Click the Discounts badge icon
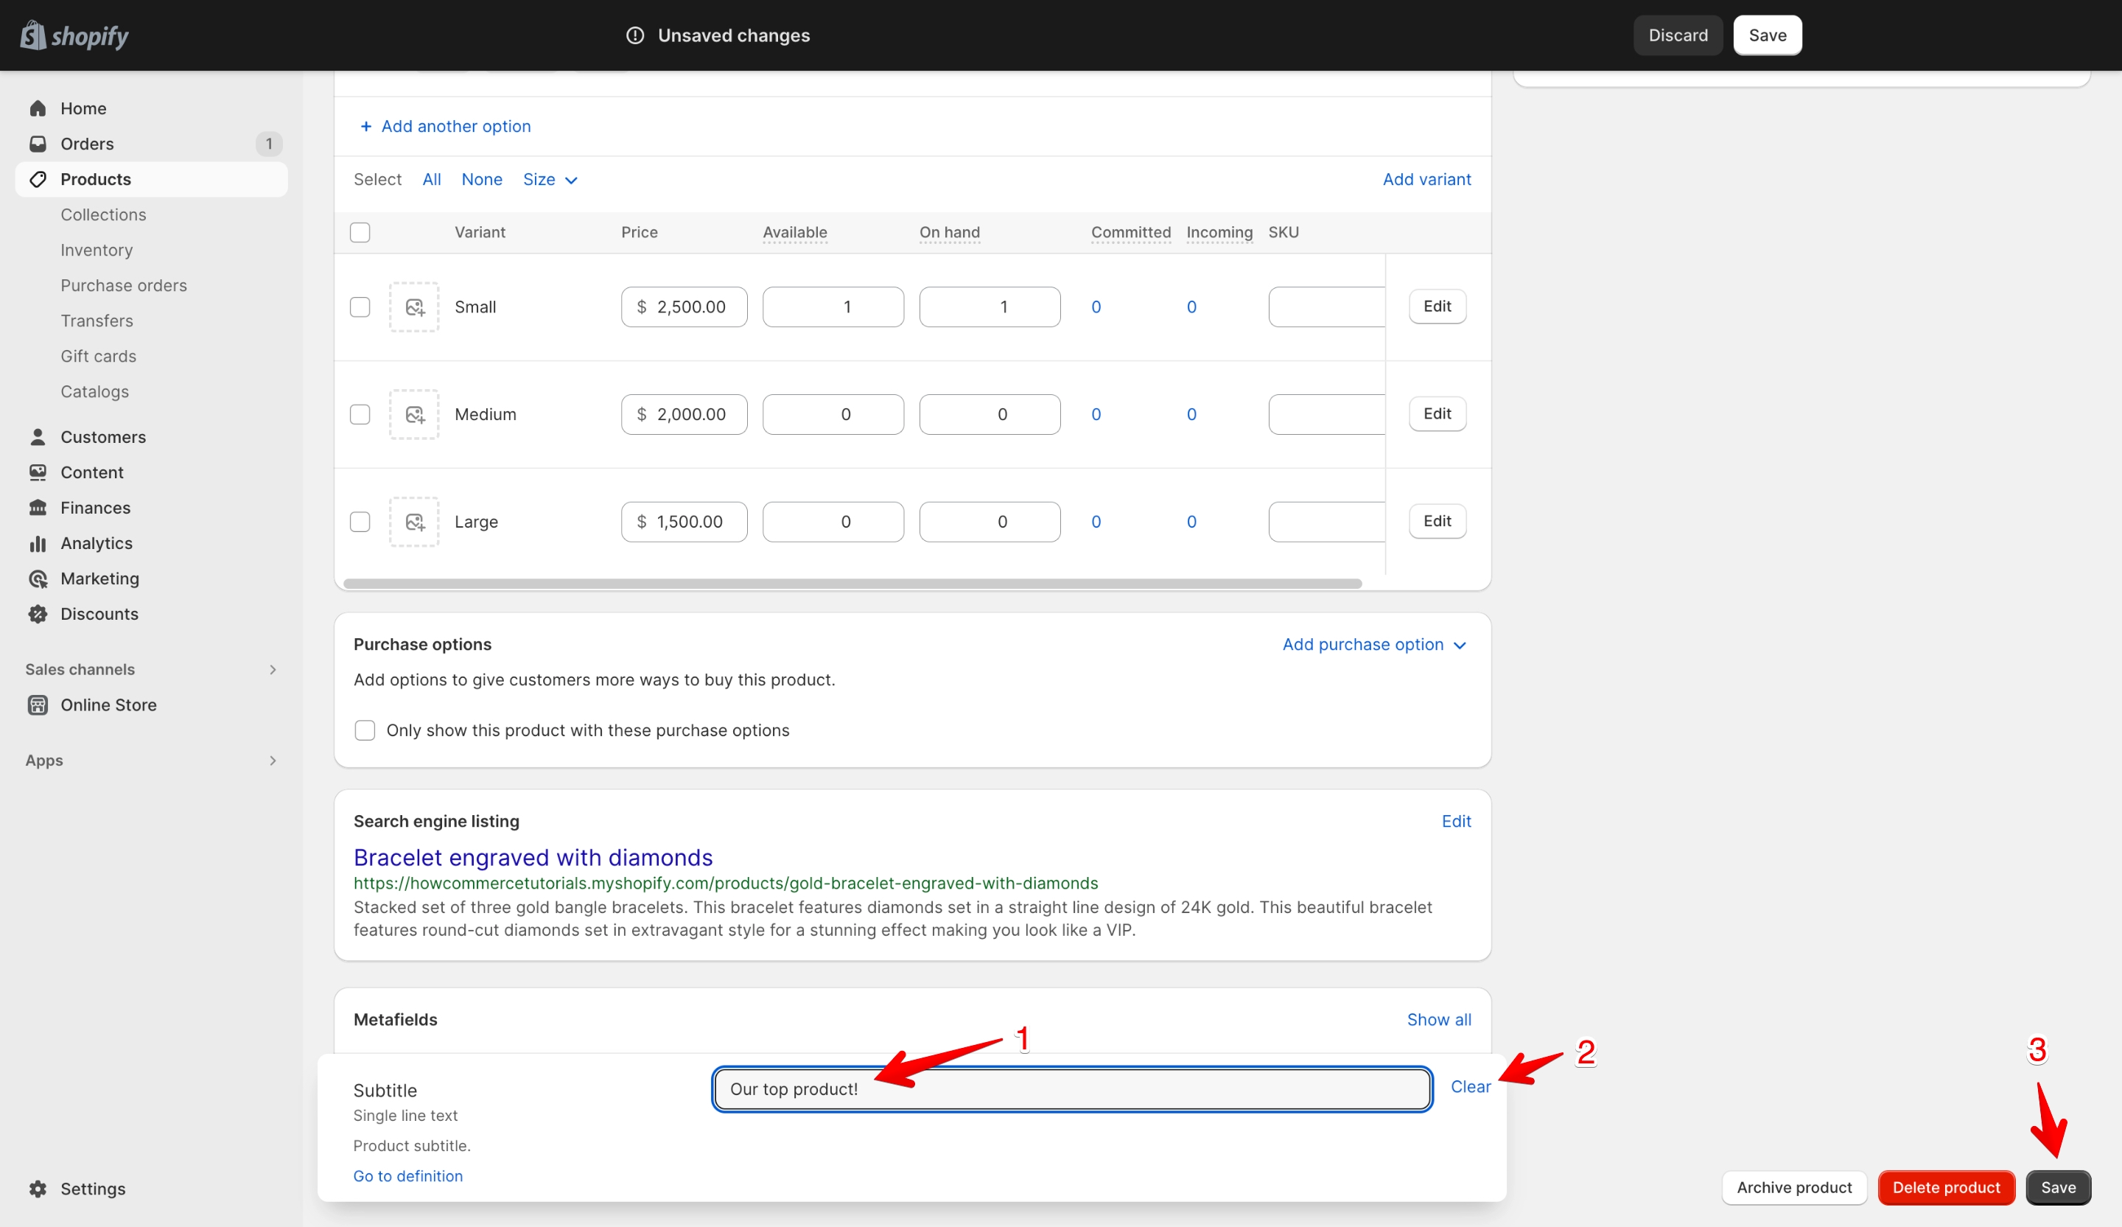The height and width of the screenshot is (1227, 2122). (x=38, y=614)
